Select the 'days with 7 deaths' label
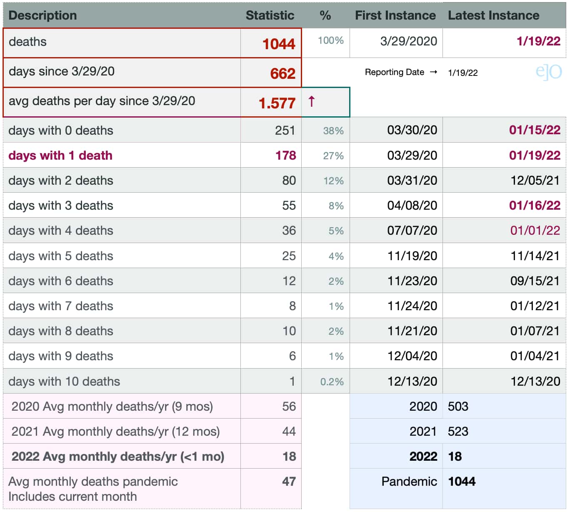Screen dimensions: 570x512 (x=61, y=306)
